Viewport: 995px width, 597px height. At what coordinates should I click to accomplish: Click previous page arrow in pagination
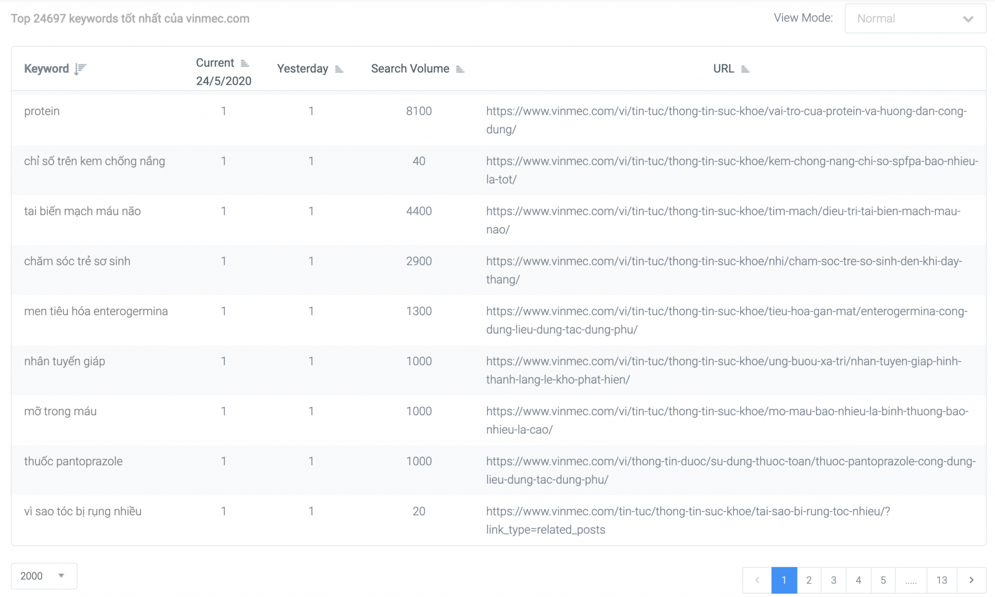(x=757, y=580)
